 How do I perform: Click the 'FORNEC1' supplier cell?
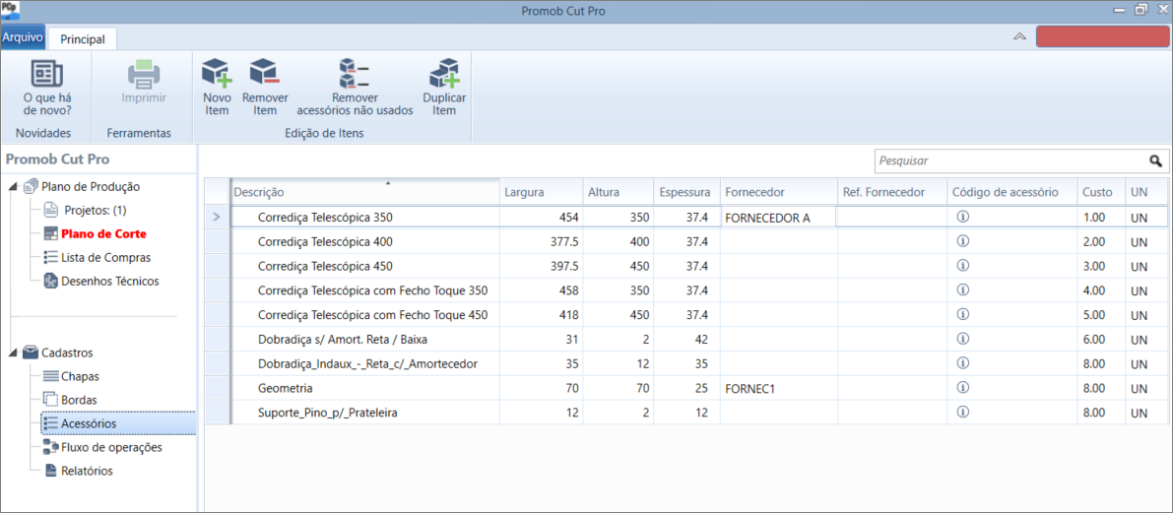pyautogui.click(x=779, y=388)
